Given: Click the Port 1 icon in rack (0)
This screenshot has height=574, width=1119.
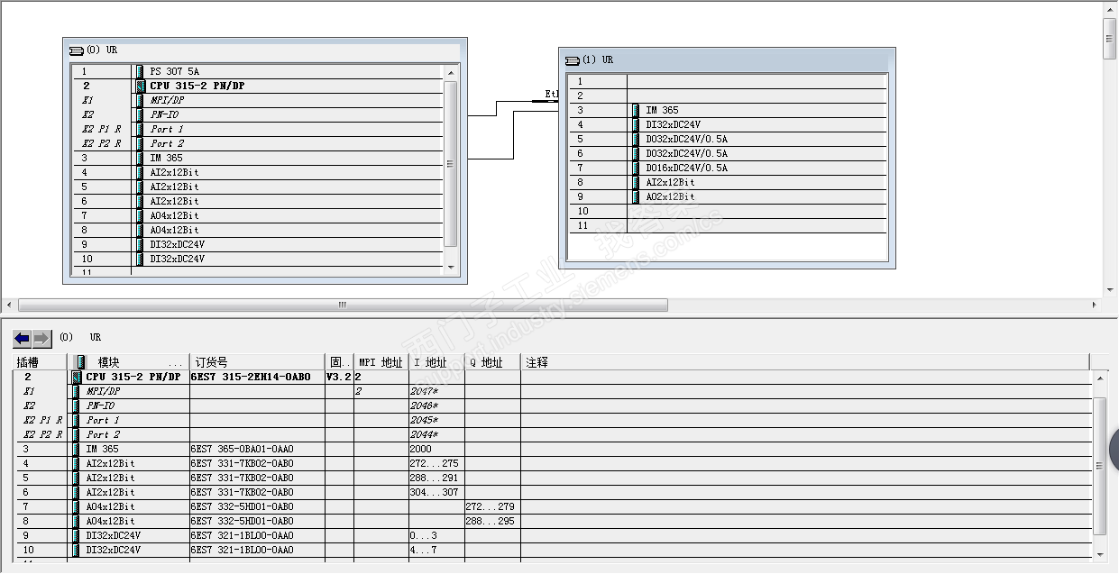Looking at the screenshot, I should pyautogui.click(x=141, y=129).
